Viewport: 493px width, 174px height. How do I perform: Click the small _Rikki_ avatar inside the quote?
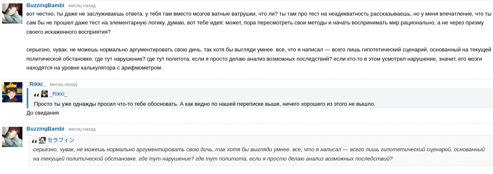click(x=44, y=94)
